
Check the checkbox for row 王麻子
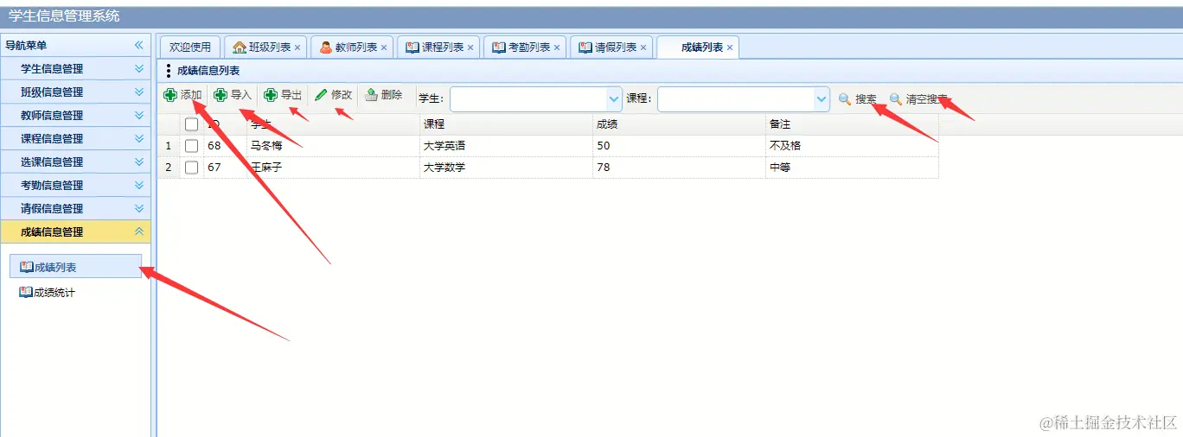(191, 168)
